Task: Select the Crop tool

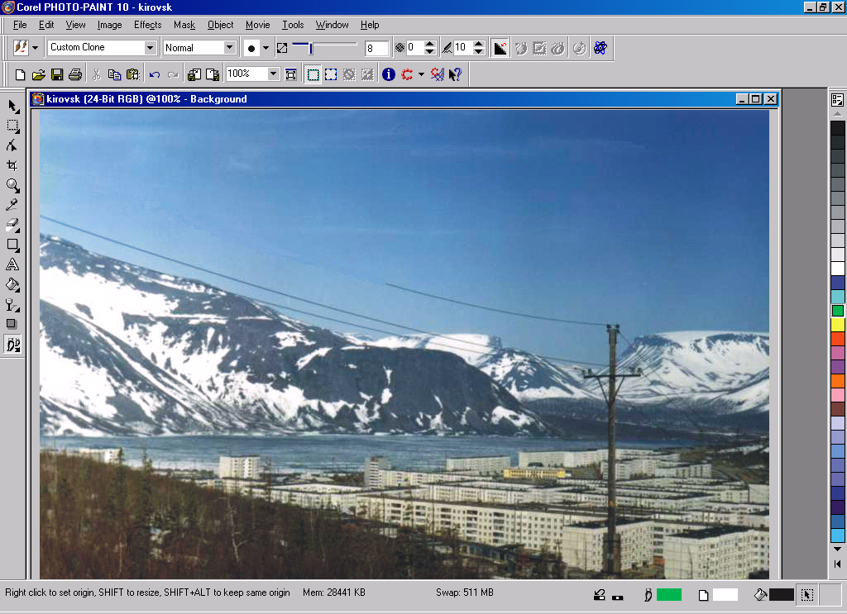Action: pyautogui.click(x=12, y=165)
